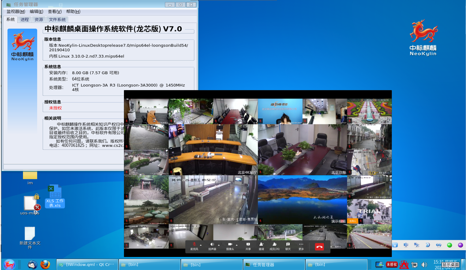Mute microphone in video conference toolbar
This screenshot has height=270, width=466.
(x=194, y=246)
